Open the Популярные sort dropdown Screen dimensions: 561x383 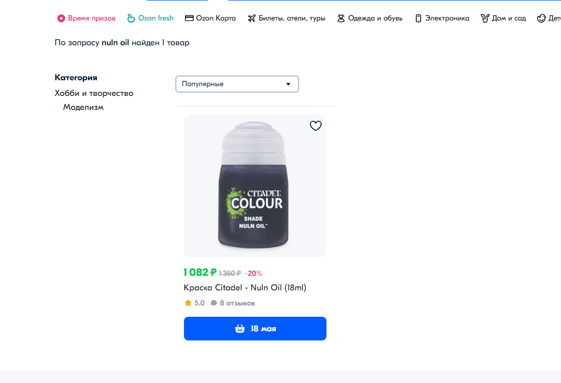click(237, 84)
